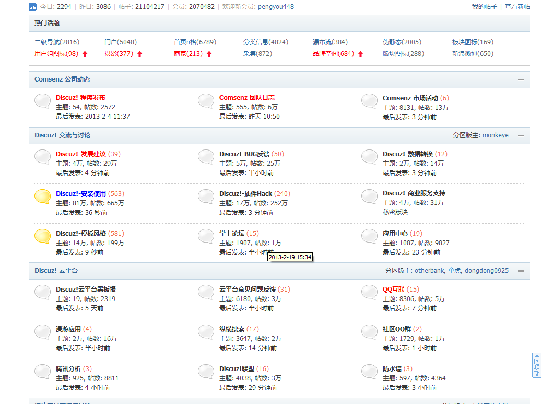
Task: Collapse the Comsenz 公司动态 section
Action: (x=521, y=80)
